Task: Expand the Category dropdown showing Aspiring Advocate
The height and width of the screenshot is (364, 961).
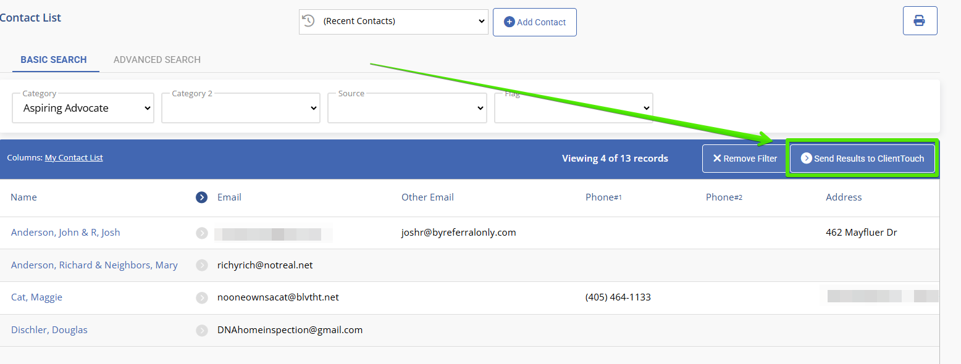Action: pyautogui.click(x=83, y=108)
